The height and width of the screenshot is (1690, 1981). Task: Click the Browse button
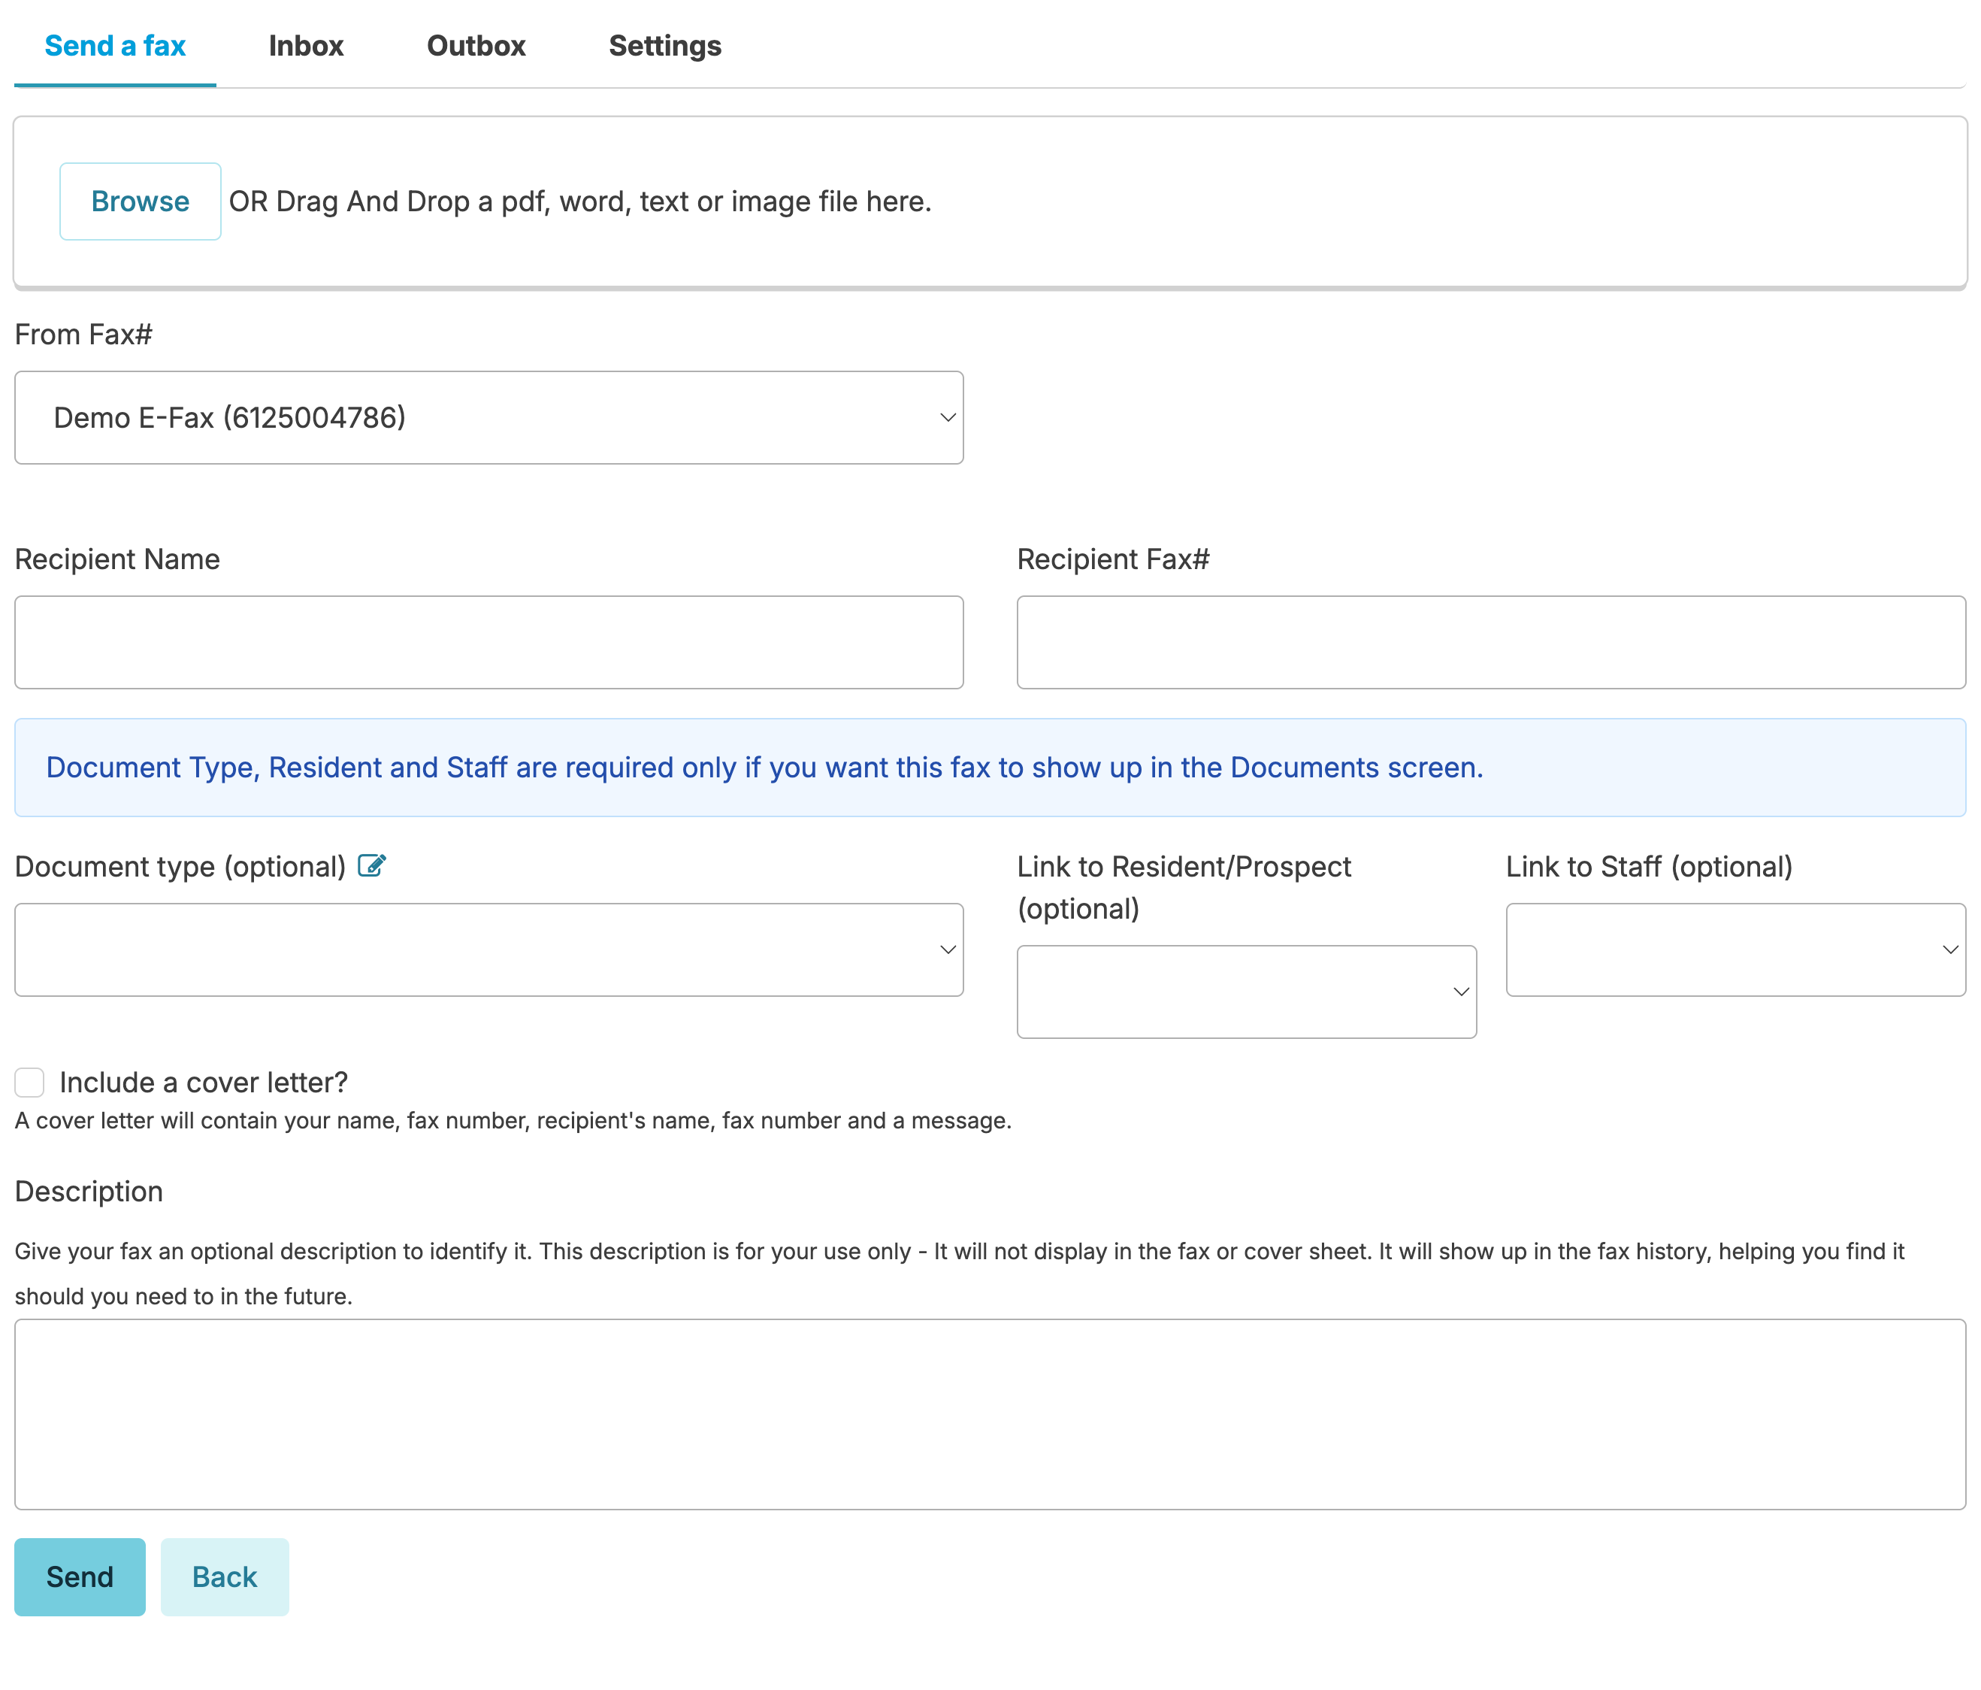coord(141,201)
